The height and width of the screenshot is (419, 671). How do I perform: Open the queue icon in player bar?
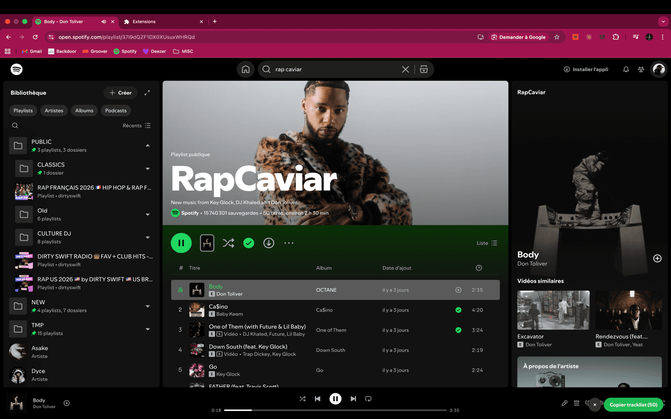point(577,403)
